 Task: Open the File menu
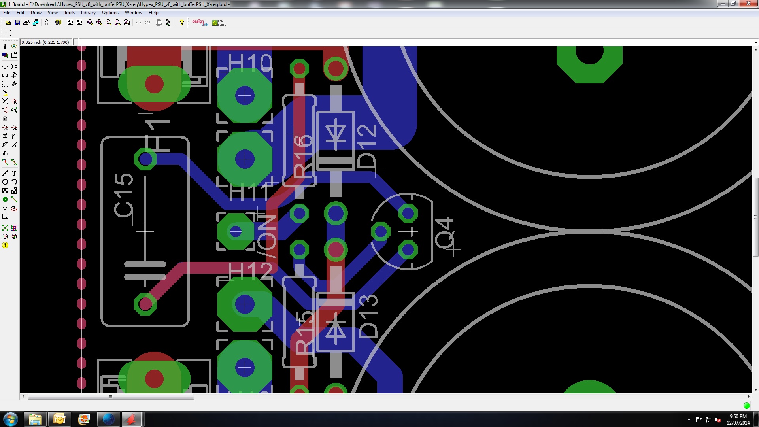(7, 13)
